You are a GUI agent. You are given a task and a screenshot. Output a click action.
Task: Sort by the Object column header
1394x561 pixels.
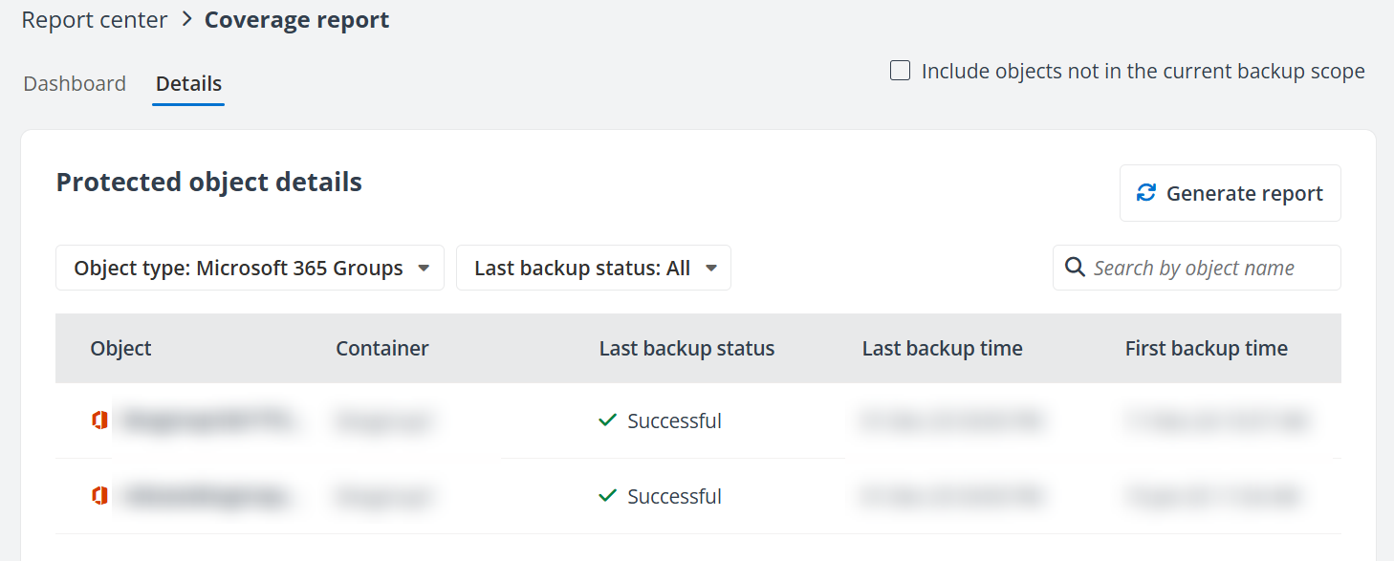click(121, 348)
